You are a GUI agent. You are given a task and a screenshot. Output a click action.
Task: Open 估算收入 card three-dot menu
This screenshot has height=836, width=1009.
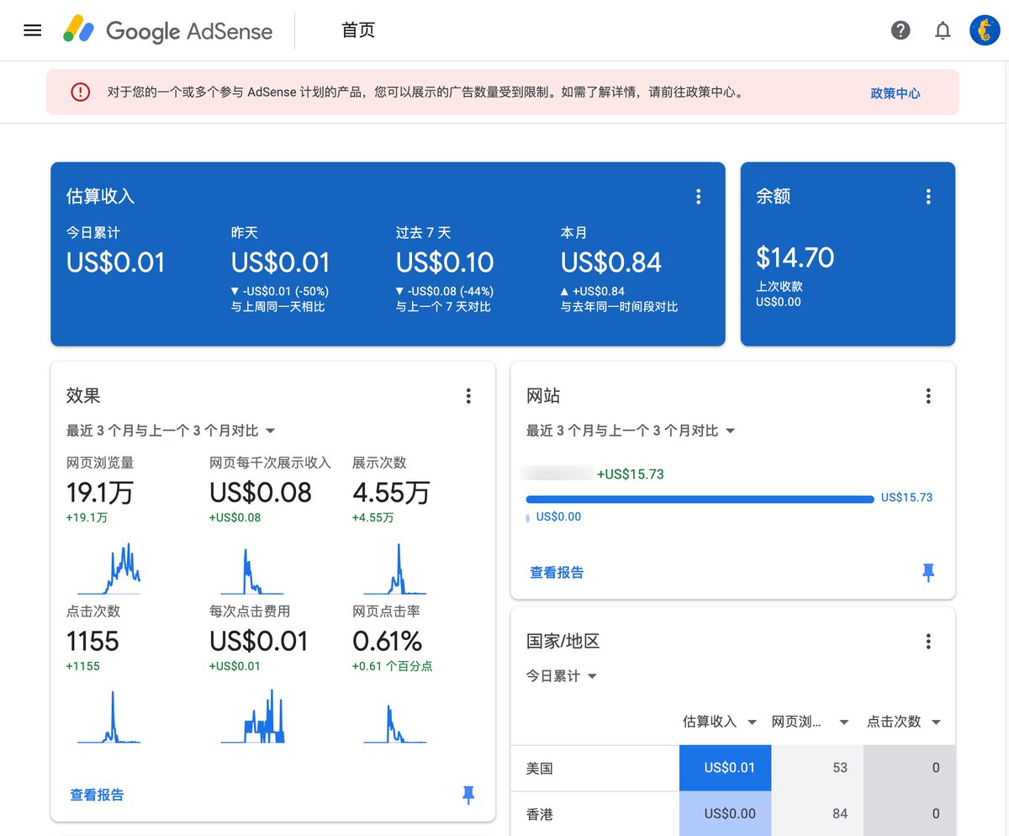click(x=698, y=197)
